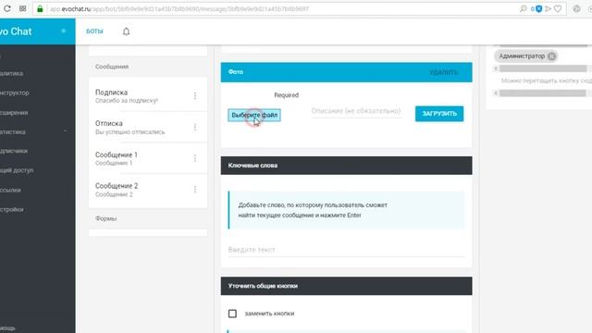Viewport: 592px width, 333px height.
Task: Click the round extension icon right of address bar
Action: pyautogui.click(x=576, y=8)
